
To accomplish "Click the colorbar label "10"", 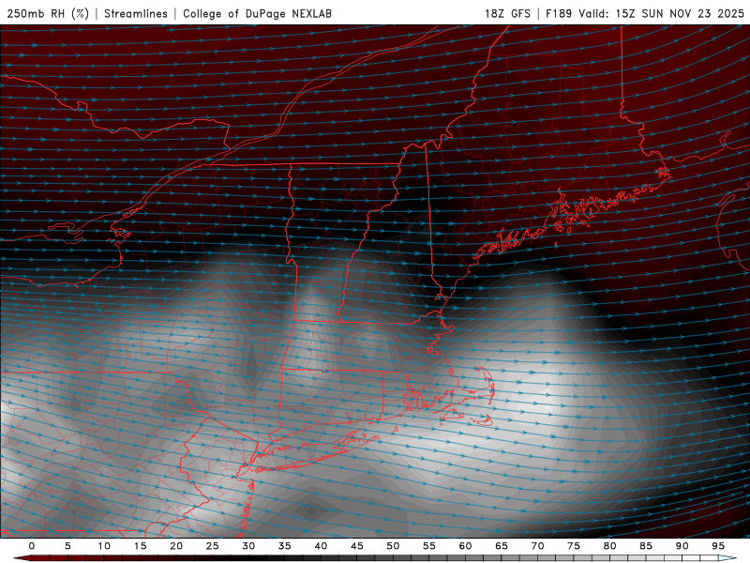I will tap(104, 546).
